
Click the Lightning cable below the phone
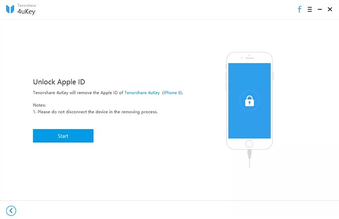249,159
